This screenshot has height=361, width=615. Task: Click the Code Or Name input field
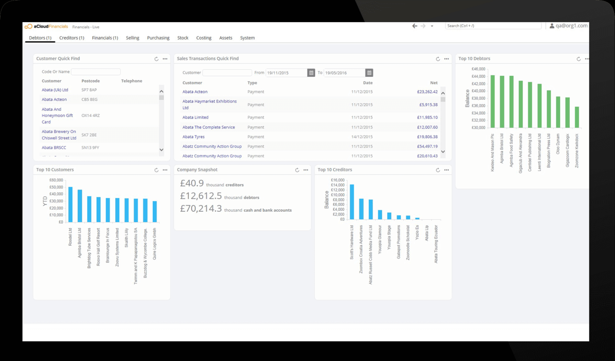[96, 72]
